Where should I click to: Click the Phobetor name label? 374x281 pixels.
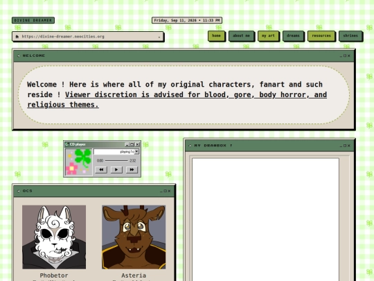click(54, 275)
